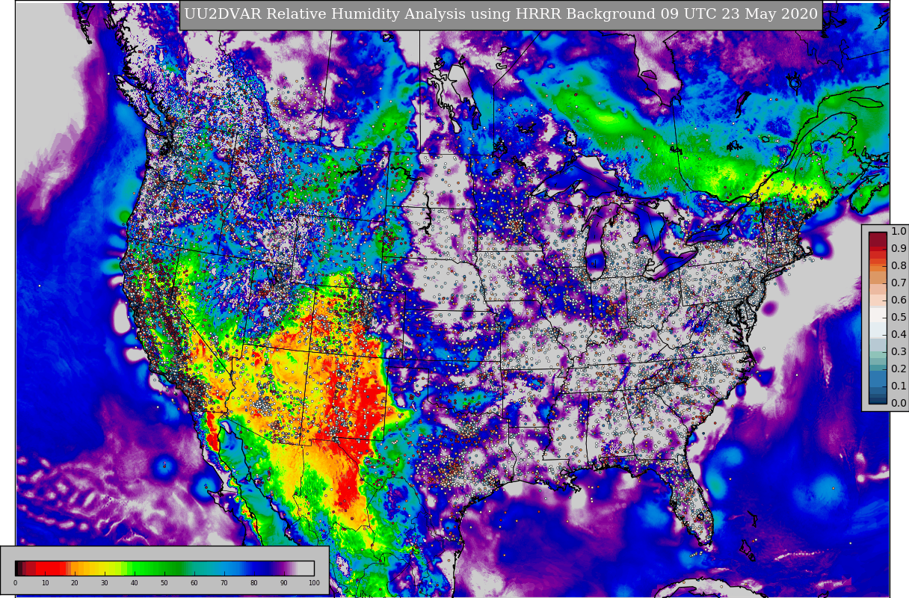Pick the purple band on bottom humidity scale
The width and height of the screenshot is (909, 598).
pyautogui.click(x=284, y=568)
